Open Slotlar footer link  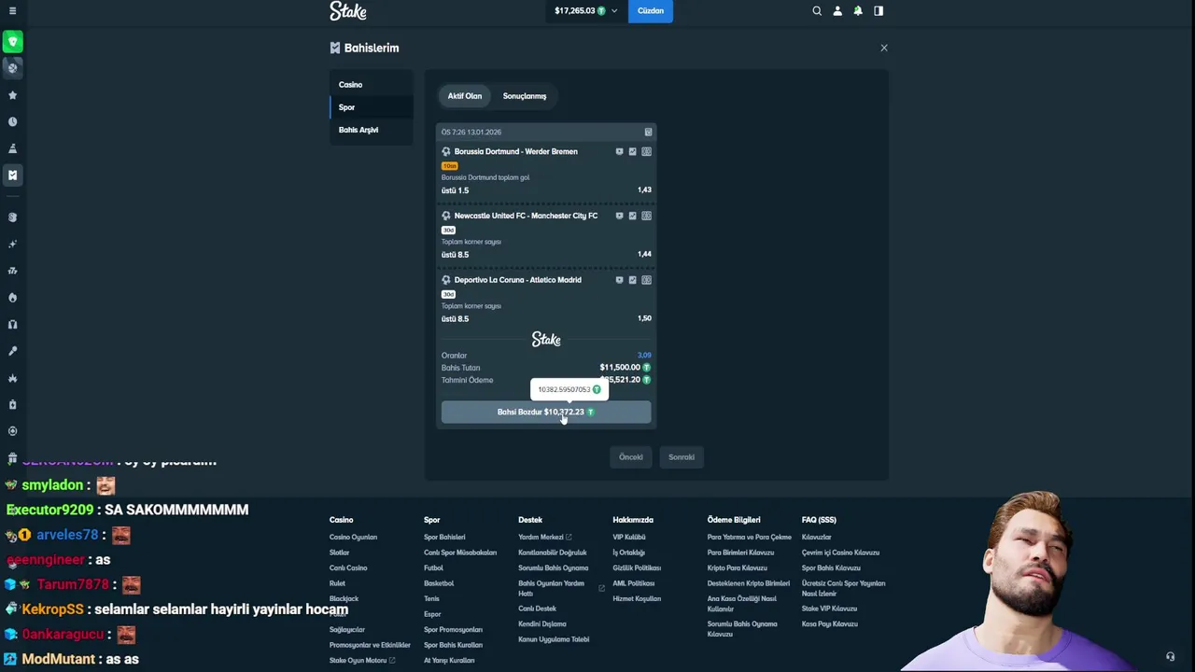tap(339, 553)
